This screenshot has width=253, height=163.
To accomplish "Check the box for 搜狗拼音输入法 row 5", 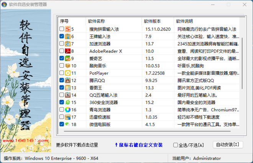I will point(62,29).
